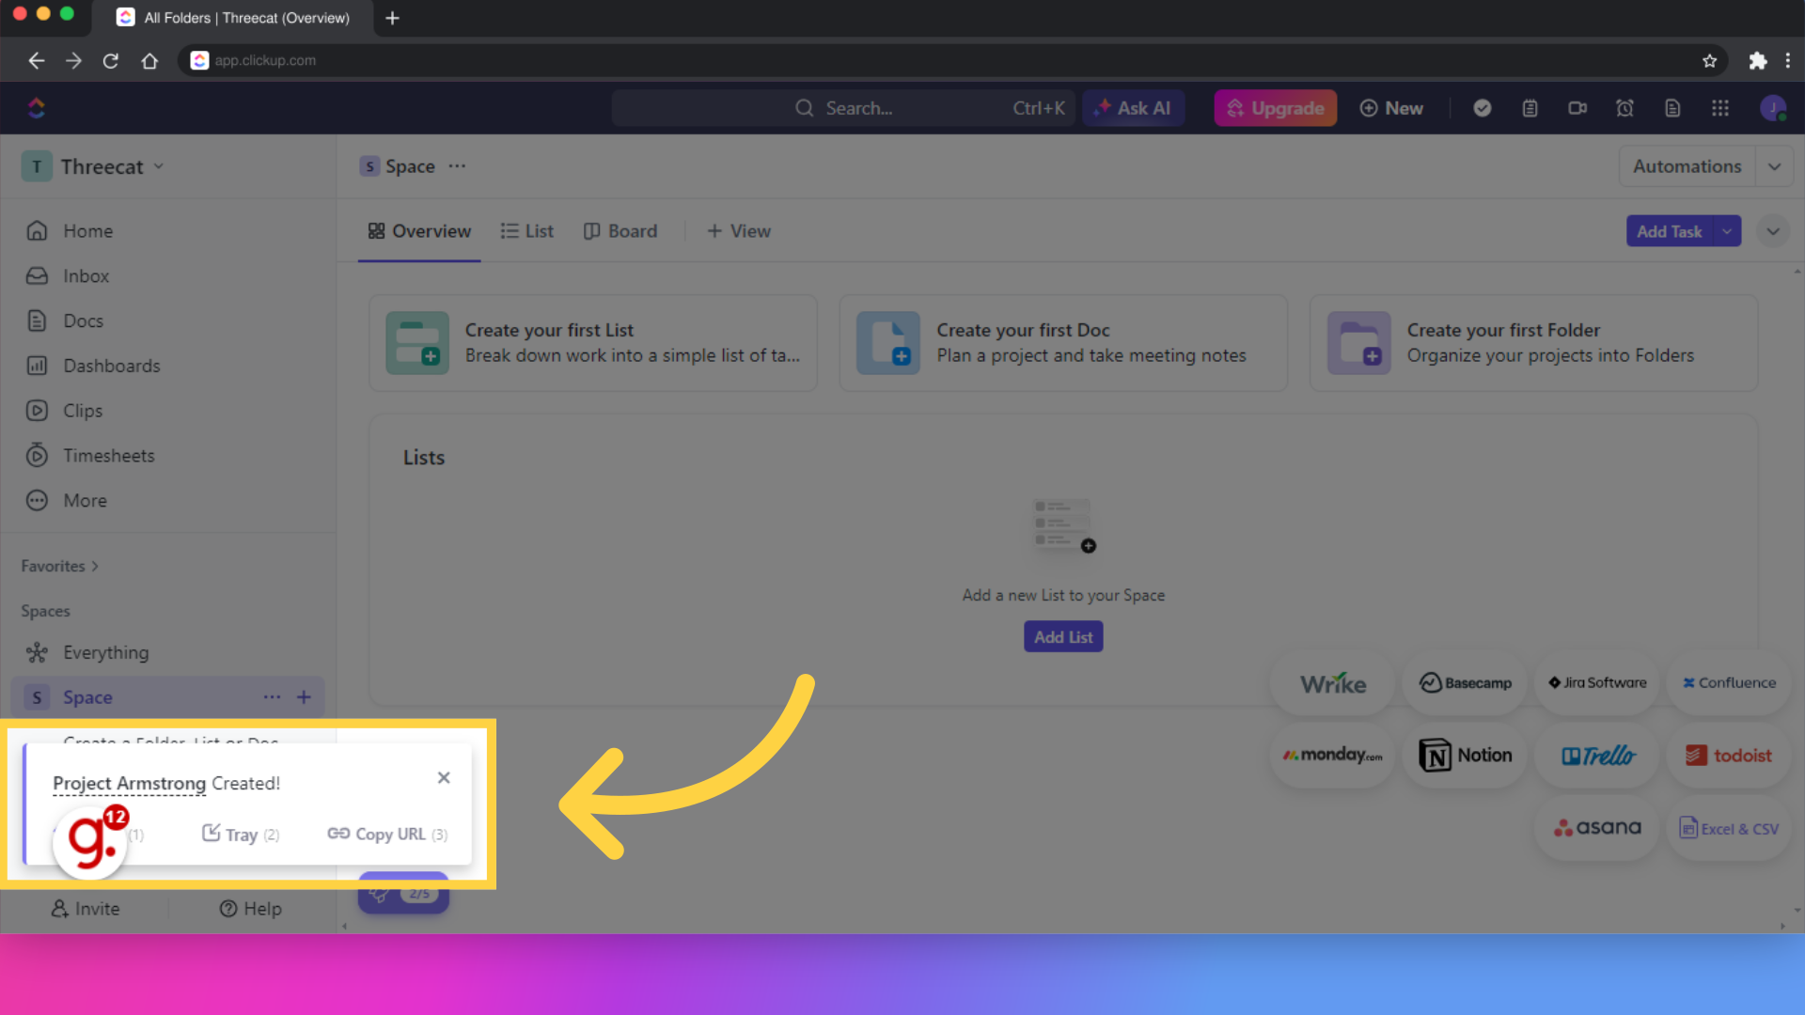
Task: Click the Add List button
Action: tap(1063, 637)
